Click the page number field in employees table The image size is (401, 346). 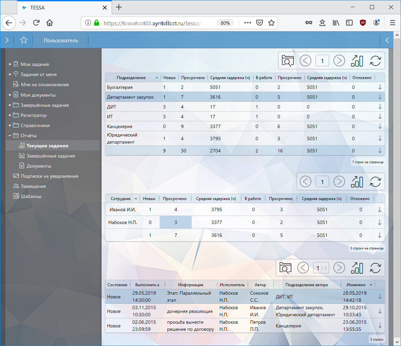click(322, 182)
